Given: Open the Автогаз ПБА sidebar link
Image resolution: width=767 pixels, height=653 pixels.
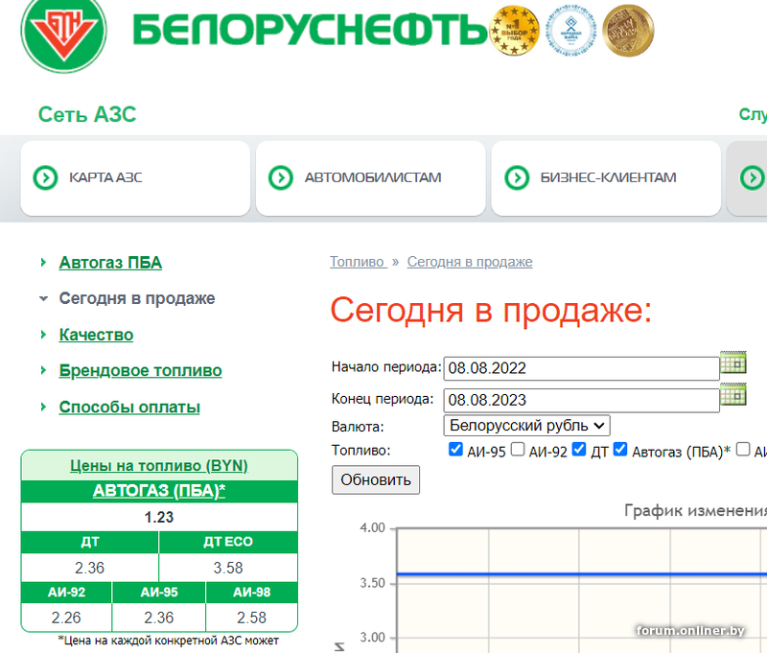Looking at the screenshot, I should point(110,263).
